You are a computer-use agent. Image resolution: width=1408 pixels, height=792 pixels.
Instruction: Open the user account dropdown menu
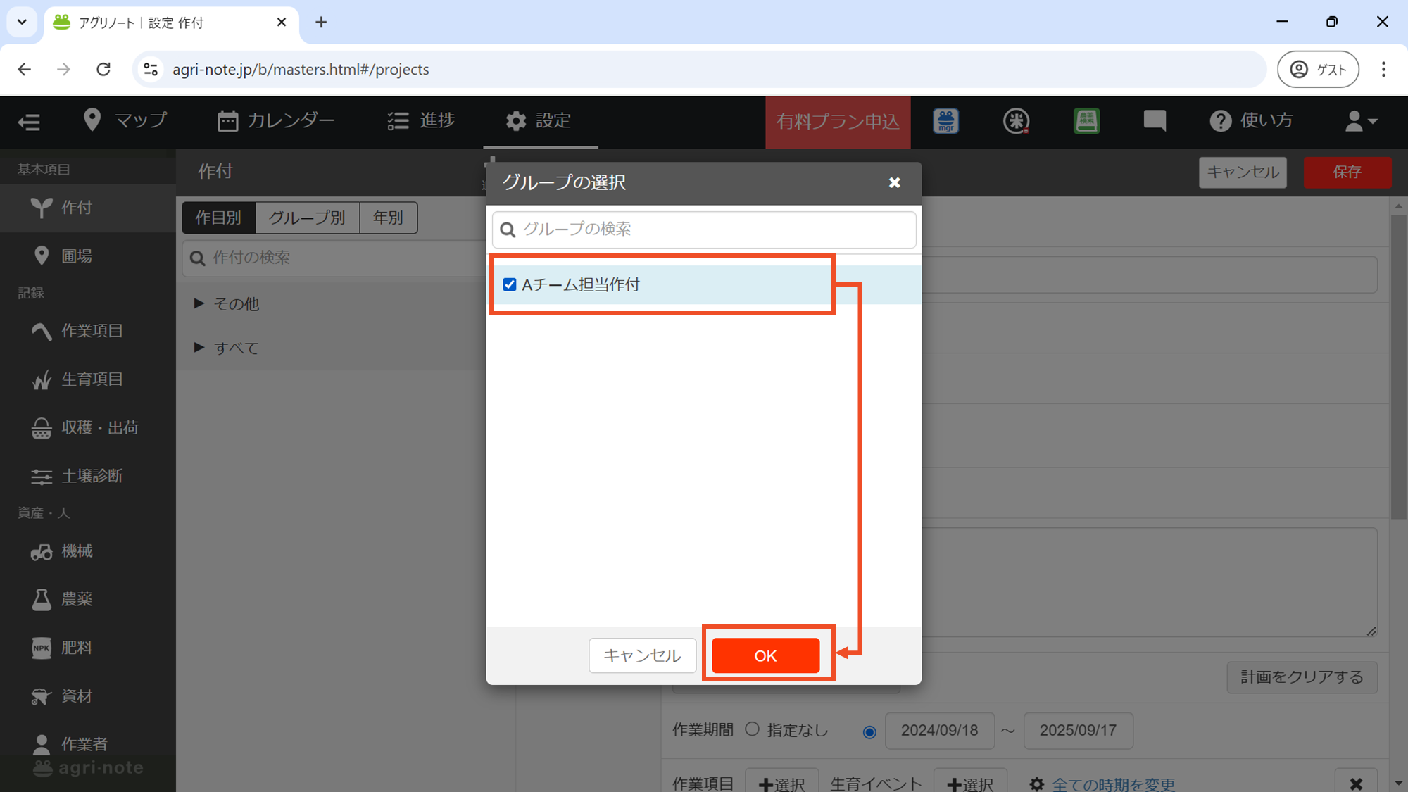1360,121
